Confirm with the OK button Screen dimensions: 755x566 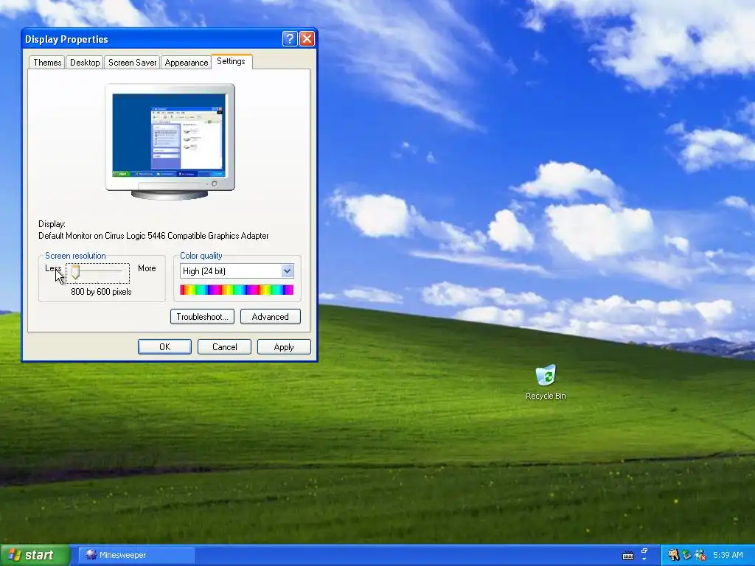(164, 347)
